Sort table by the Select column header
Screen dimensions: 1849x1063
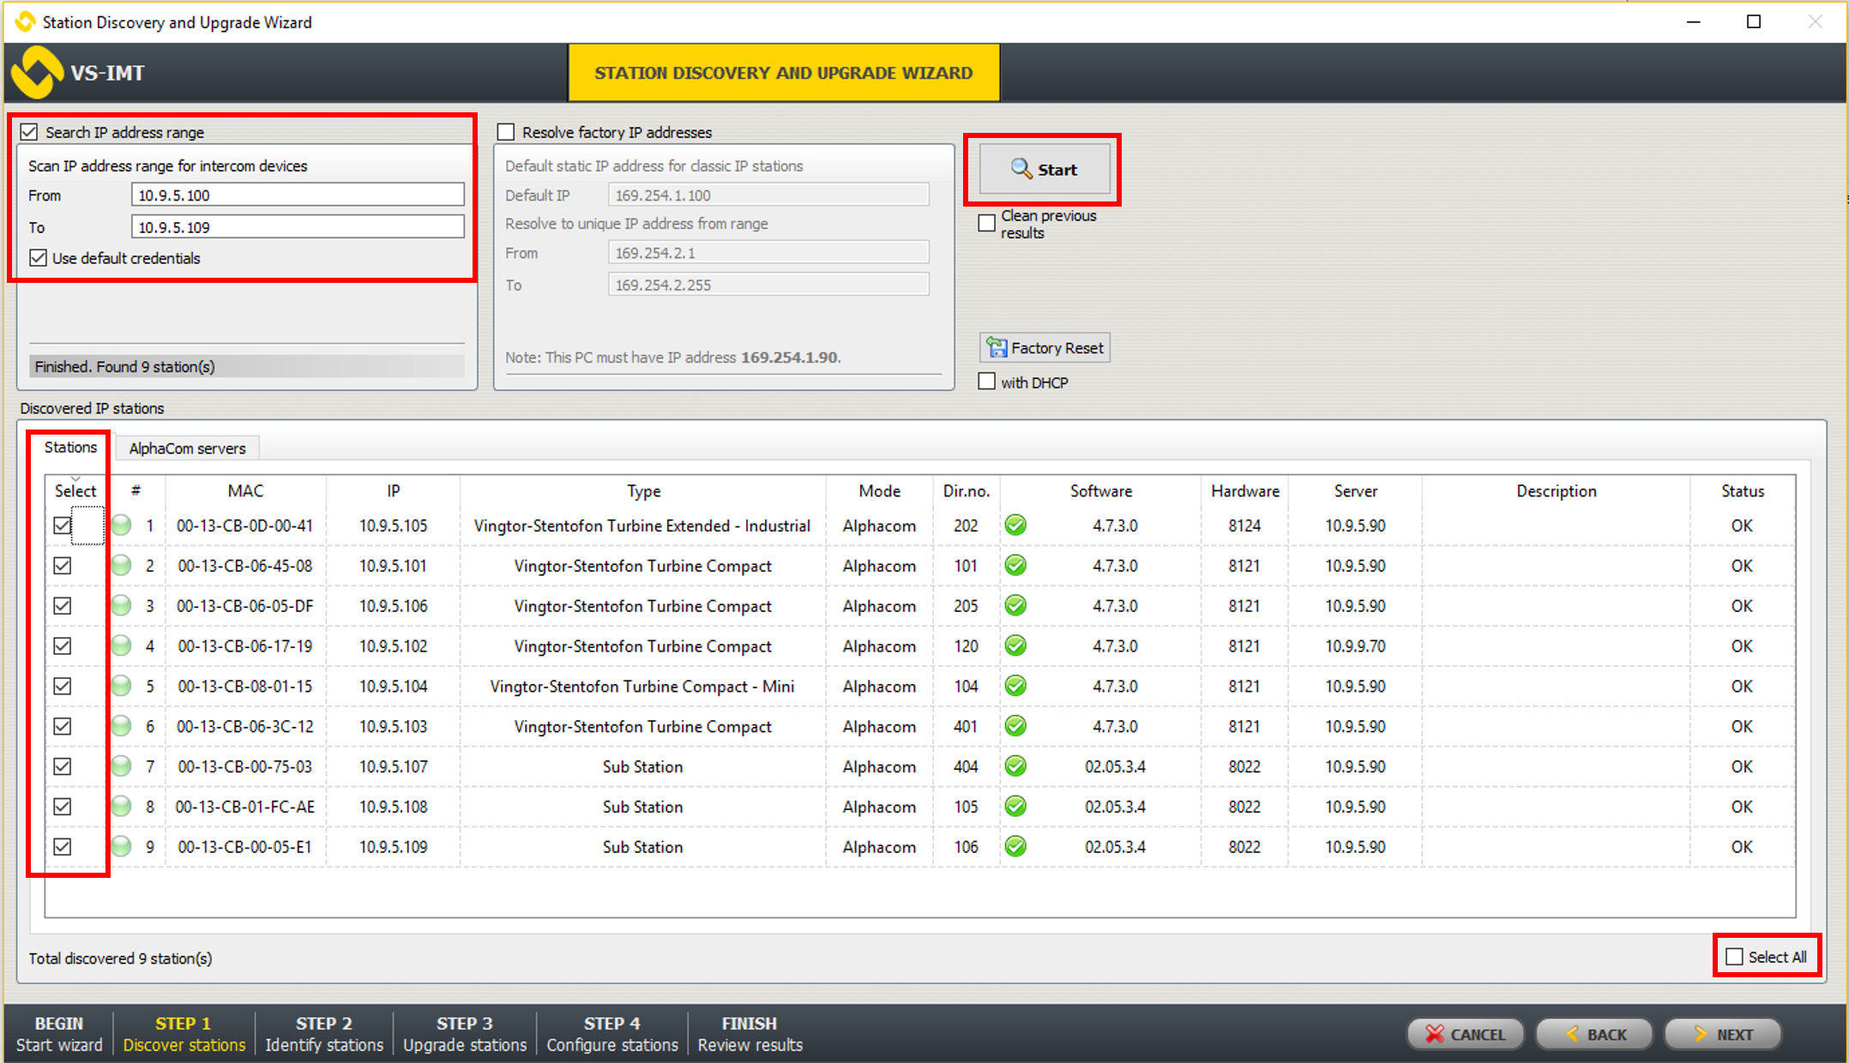pos(75,491)
